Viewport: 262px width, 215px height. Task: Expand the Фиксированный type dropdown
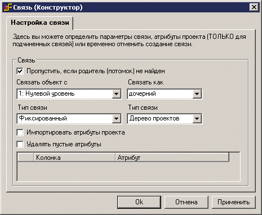coord(117,119)
